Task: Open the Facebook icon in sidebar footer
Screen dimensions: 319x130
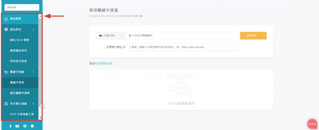Action: (x=10, y=126)
